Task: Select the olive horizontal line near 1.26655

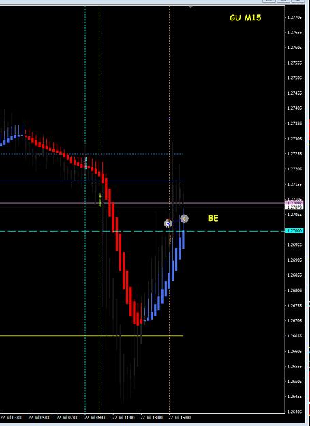Action: (91, 336)
